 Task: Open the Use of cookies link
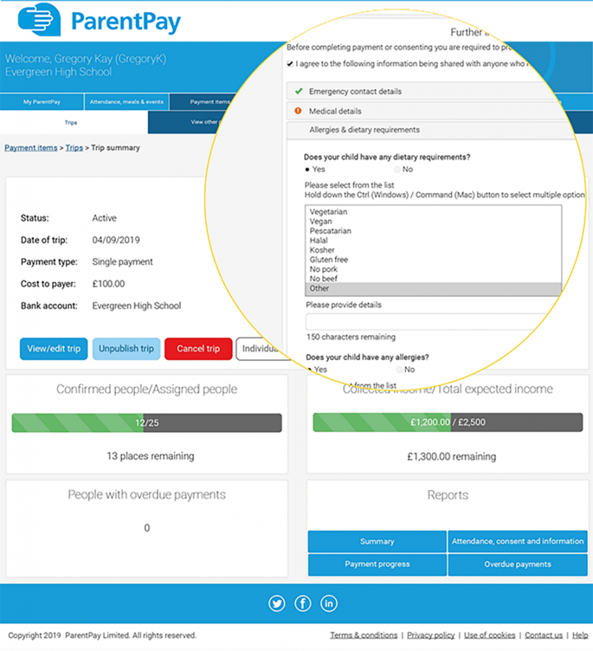pos(489,635)
